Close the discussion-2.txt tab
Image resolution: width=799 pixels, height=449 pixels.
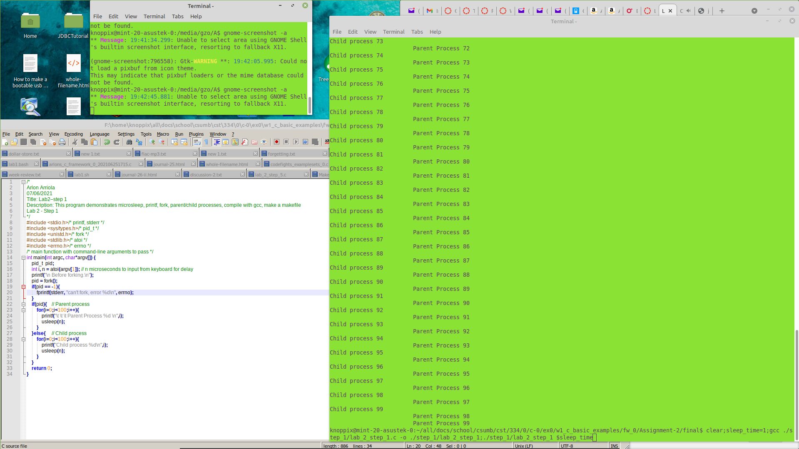pyautogui.click(x=242, y=174)
